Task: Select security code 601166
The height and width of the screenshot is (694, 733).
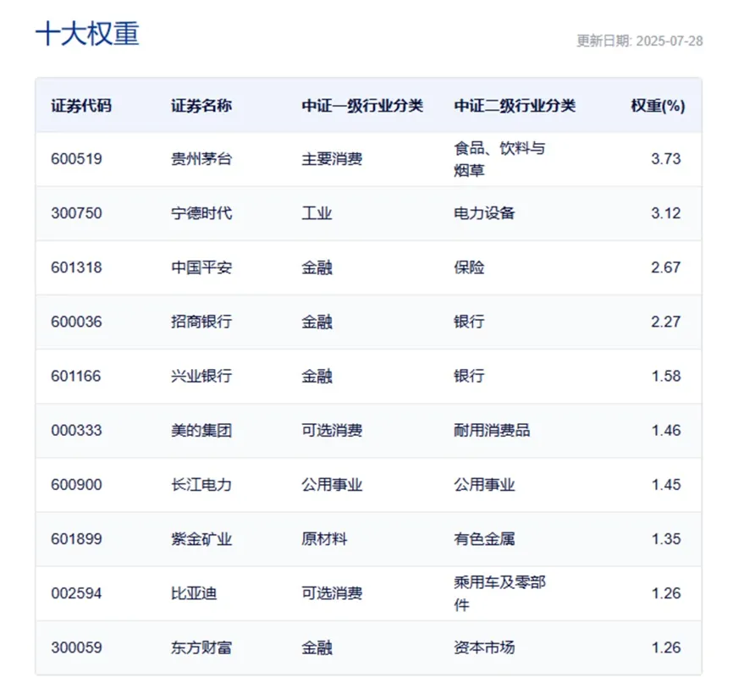Action: click(x=75, y=376)
